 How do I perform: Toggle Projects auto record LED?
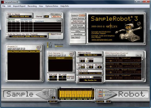36,49
